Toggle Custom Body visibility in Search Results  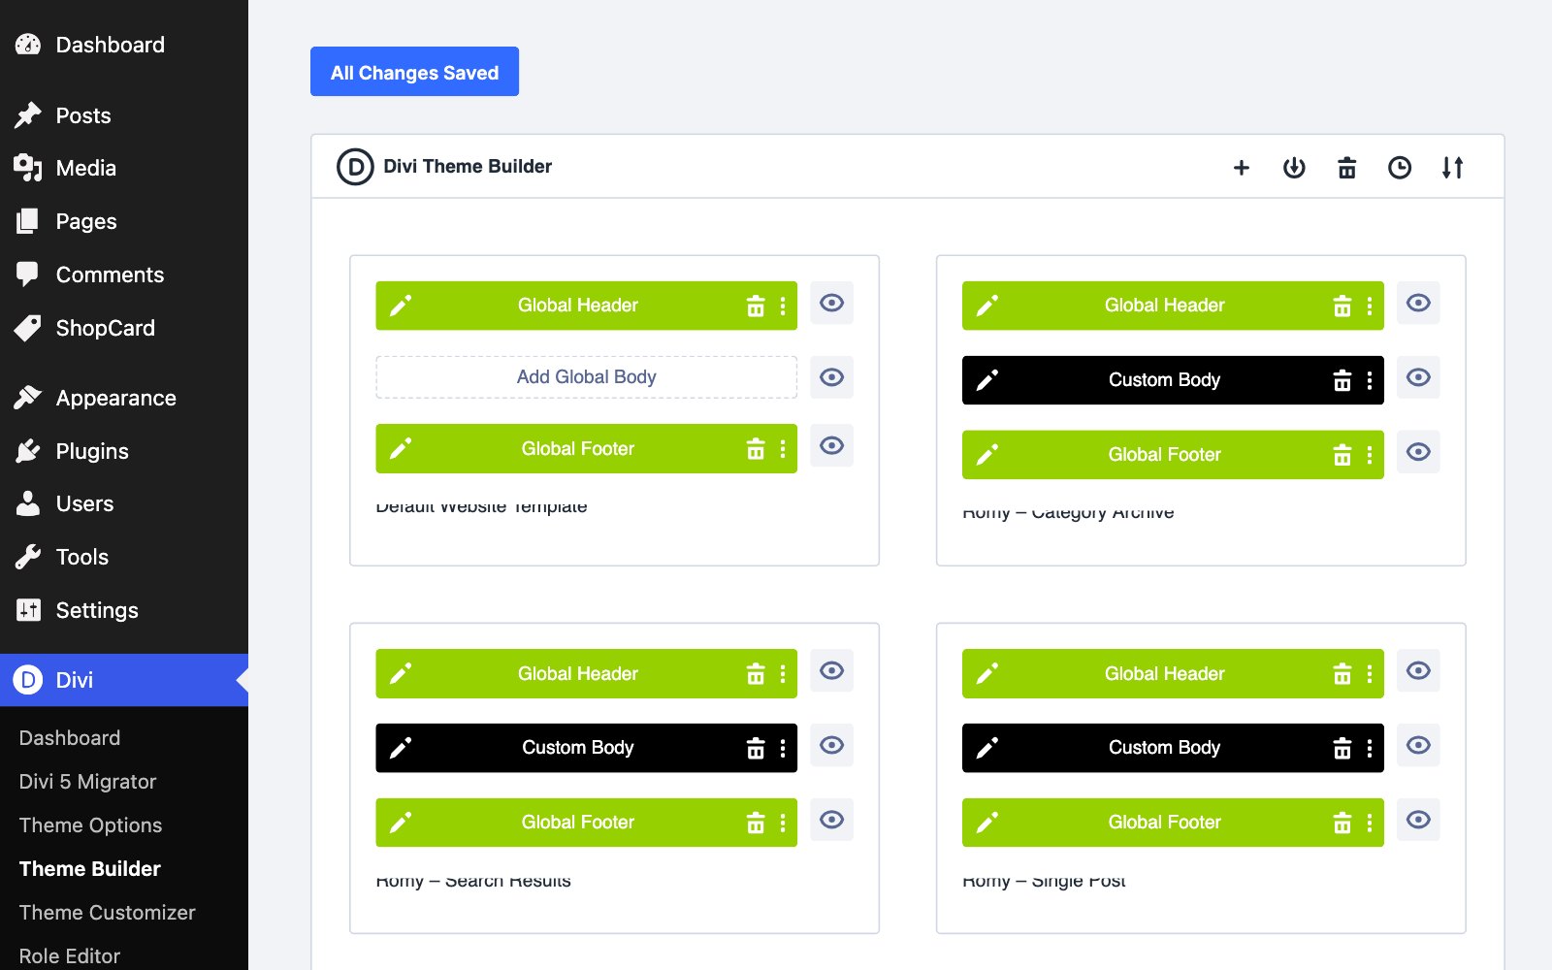(x=831, y=745)
